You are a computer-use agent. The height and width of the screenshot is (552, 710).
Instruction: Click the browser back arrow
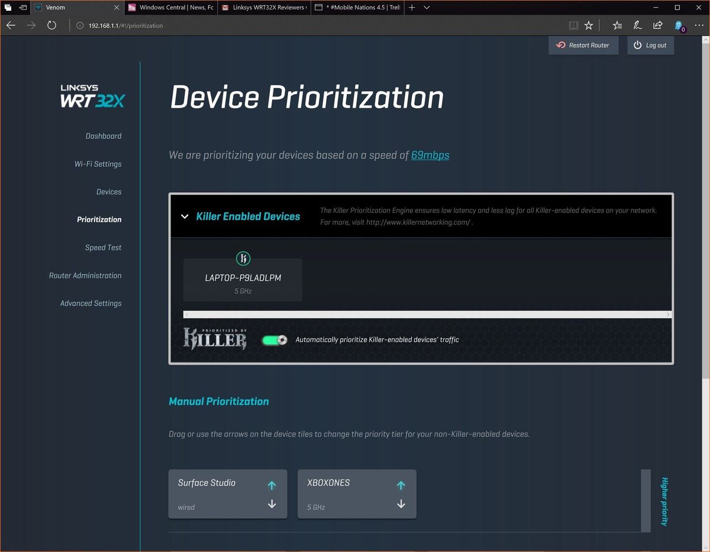(x=11, y=25)
